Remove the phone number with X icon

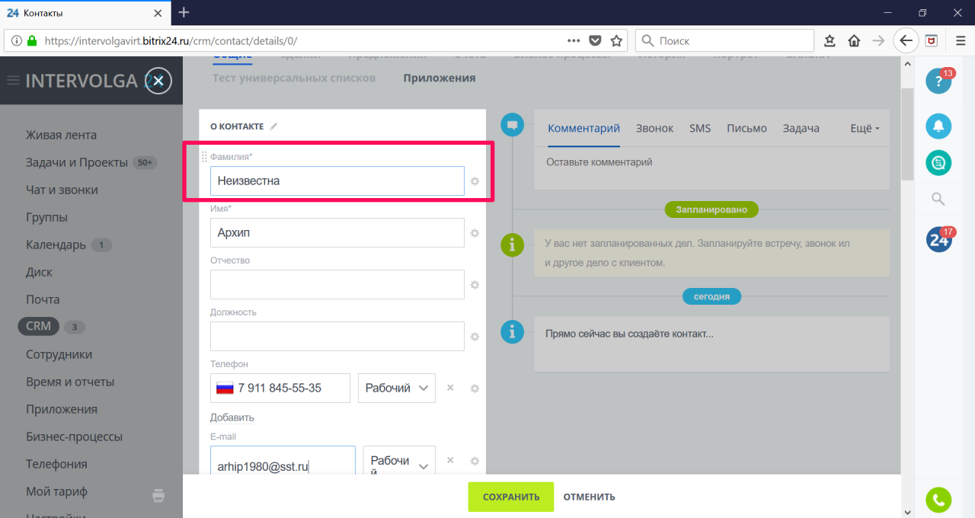(450, 388)
